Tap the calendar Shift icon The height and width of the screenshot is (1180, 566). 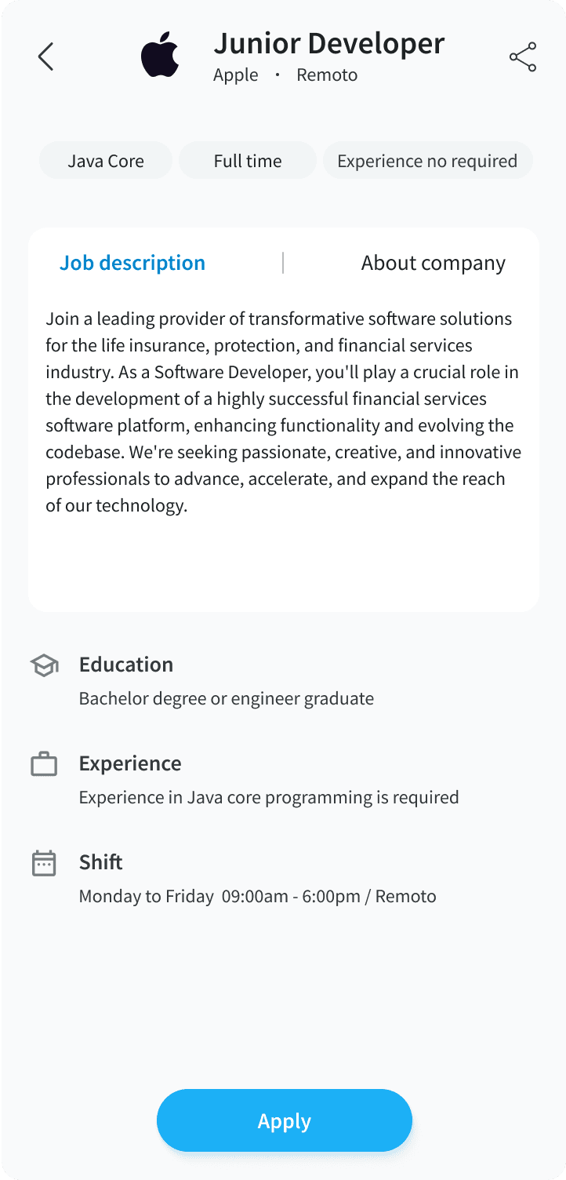(44, 861)
